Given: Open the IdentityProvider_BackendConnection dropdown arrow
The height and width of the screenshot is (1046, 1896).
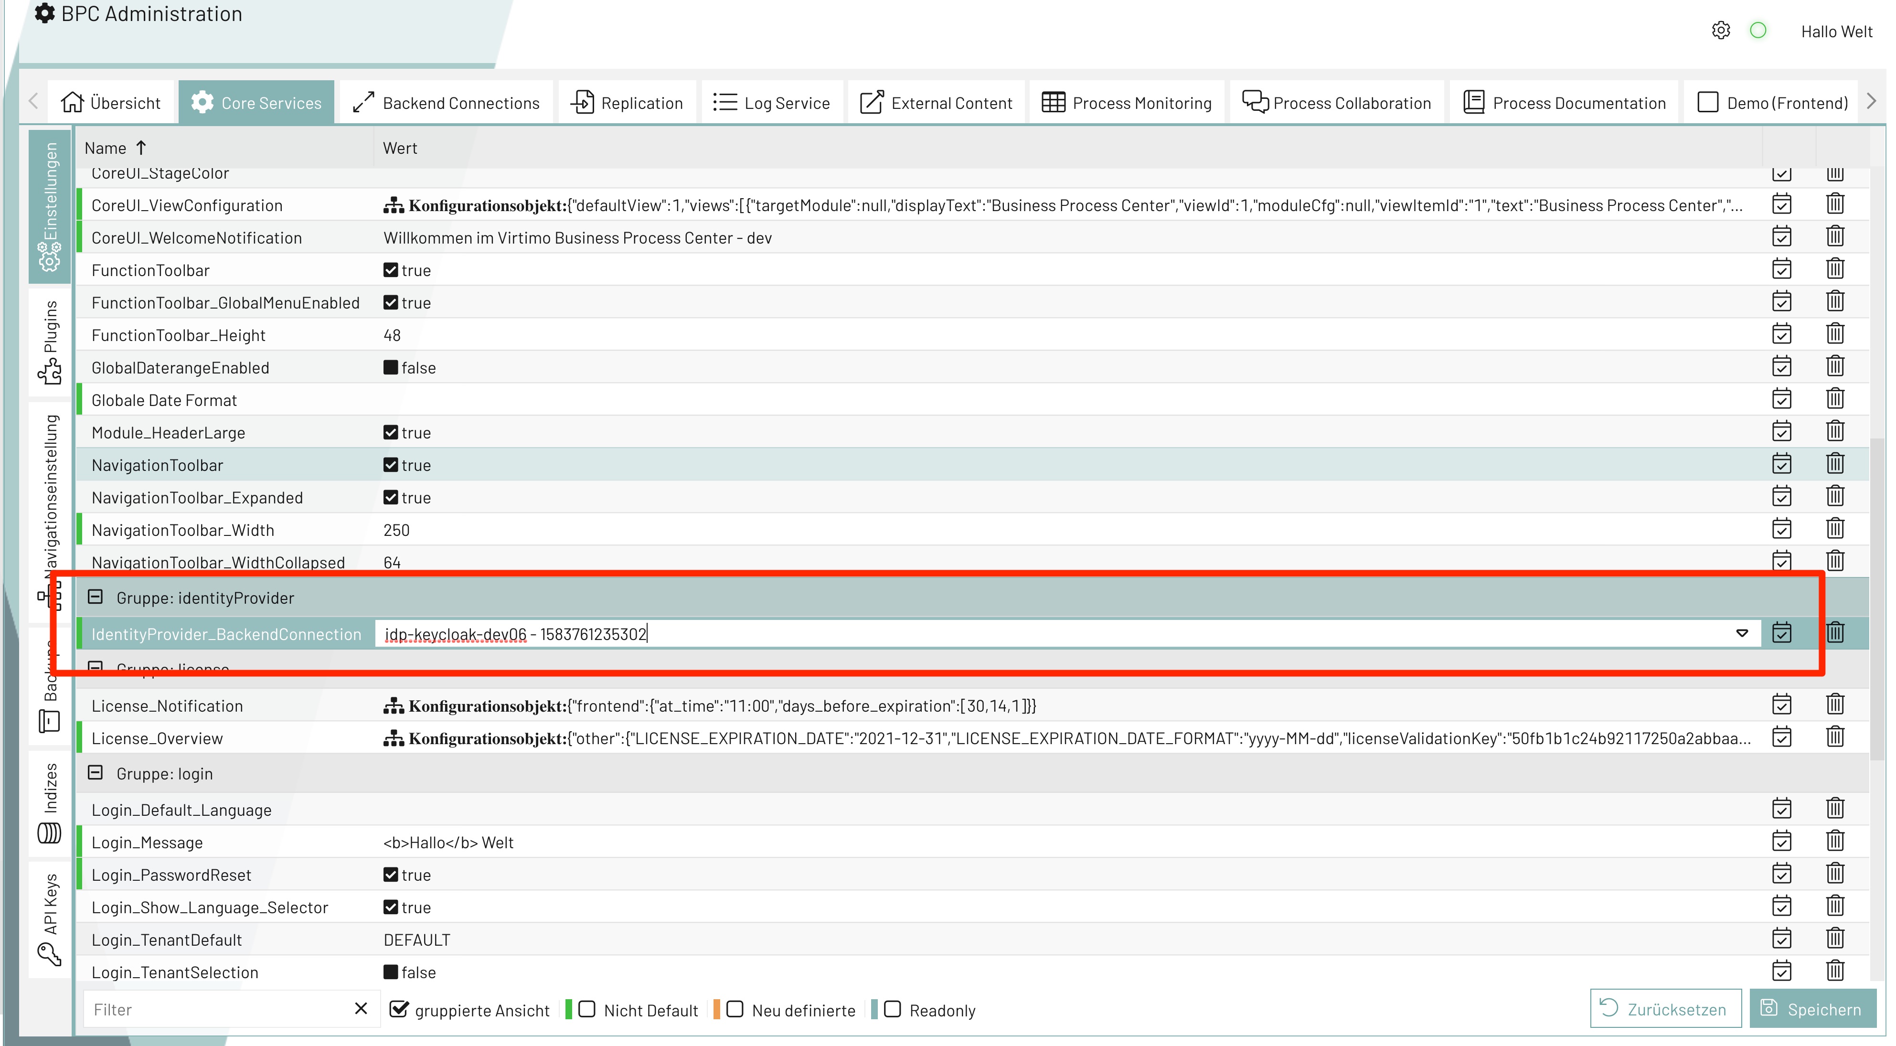Looking at the screenshot, I should pyautogui.click(x=1741, y=633).
